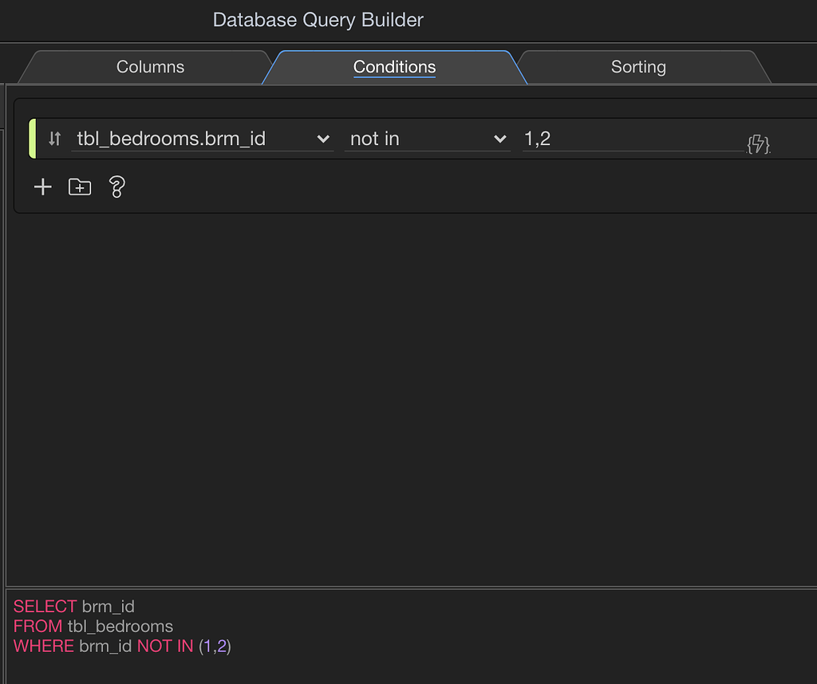Screen dimensions: 817x684
Task: Click the Database Query Builder title
Action: pos(318,20)
